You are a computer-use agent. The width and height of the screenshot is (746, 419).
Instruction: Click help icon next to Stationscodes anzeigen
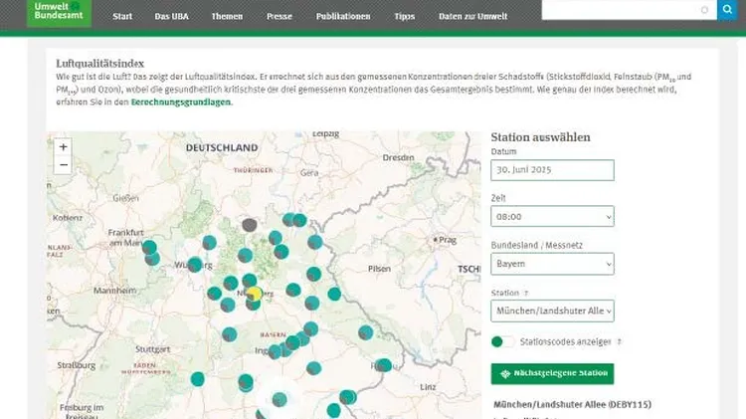click(x=619, y=341)
